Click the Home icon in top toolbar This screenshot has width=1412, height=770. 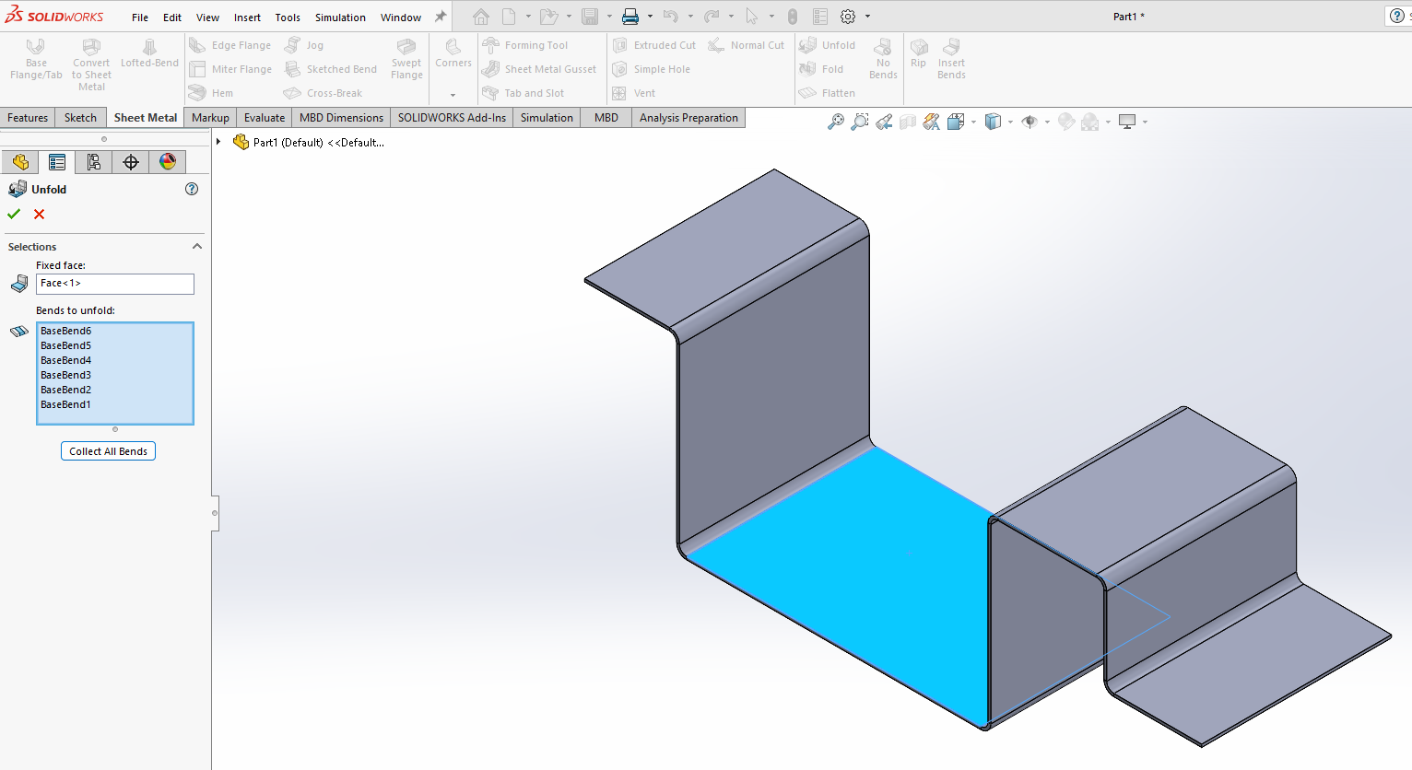[x=481, y=17]
